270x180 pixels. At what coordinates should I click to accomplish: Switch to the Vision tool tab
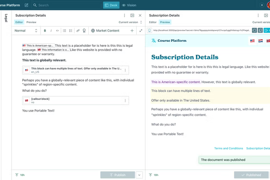(x=129, y=5)
